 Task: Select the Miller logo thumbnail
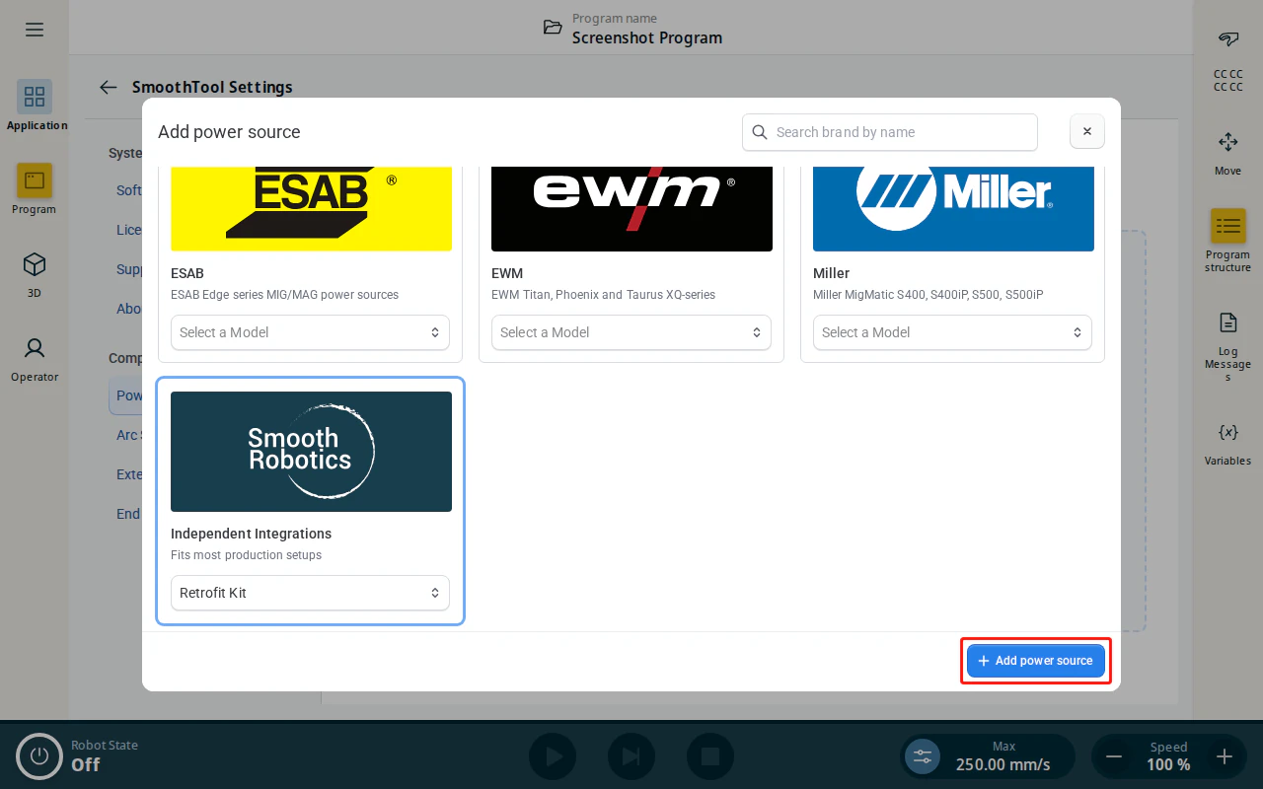tap(953, 209)
